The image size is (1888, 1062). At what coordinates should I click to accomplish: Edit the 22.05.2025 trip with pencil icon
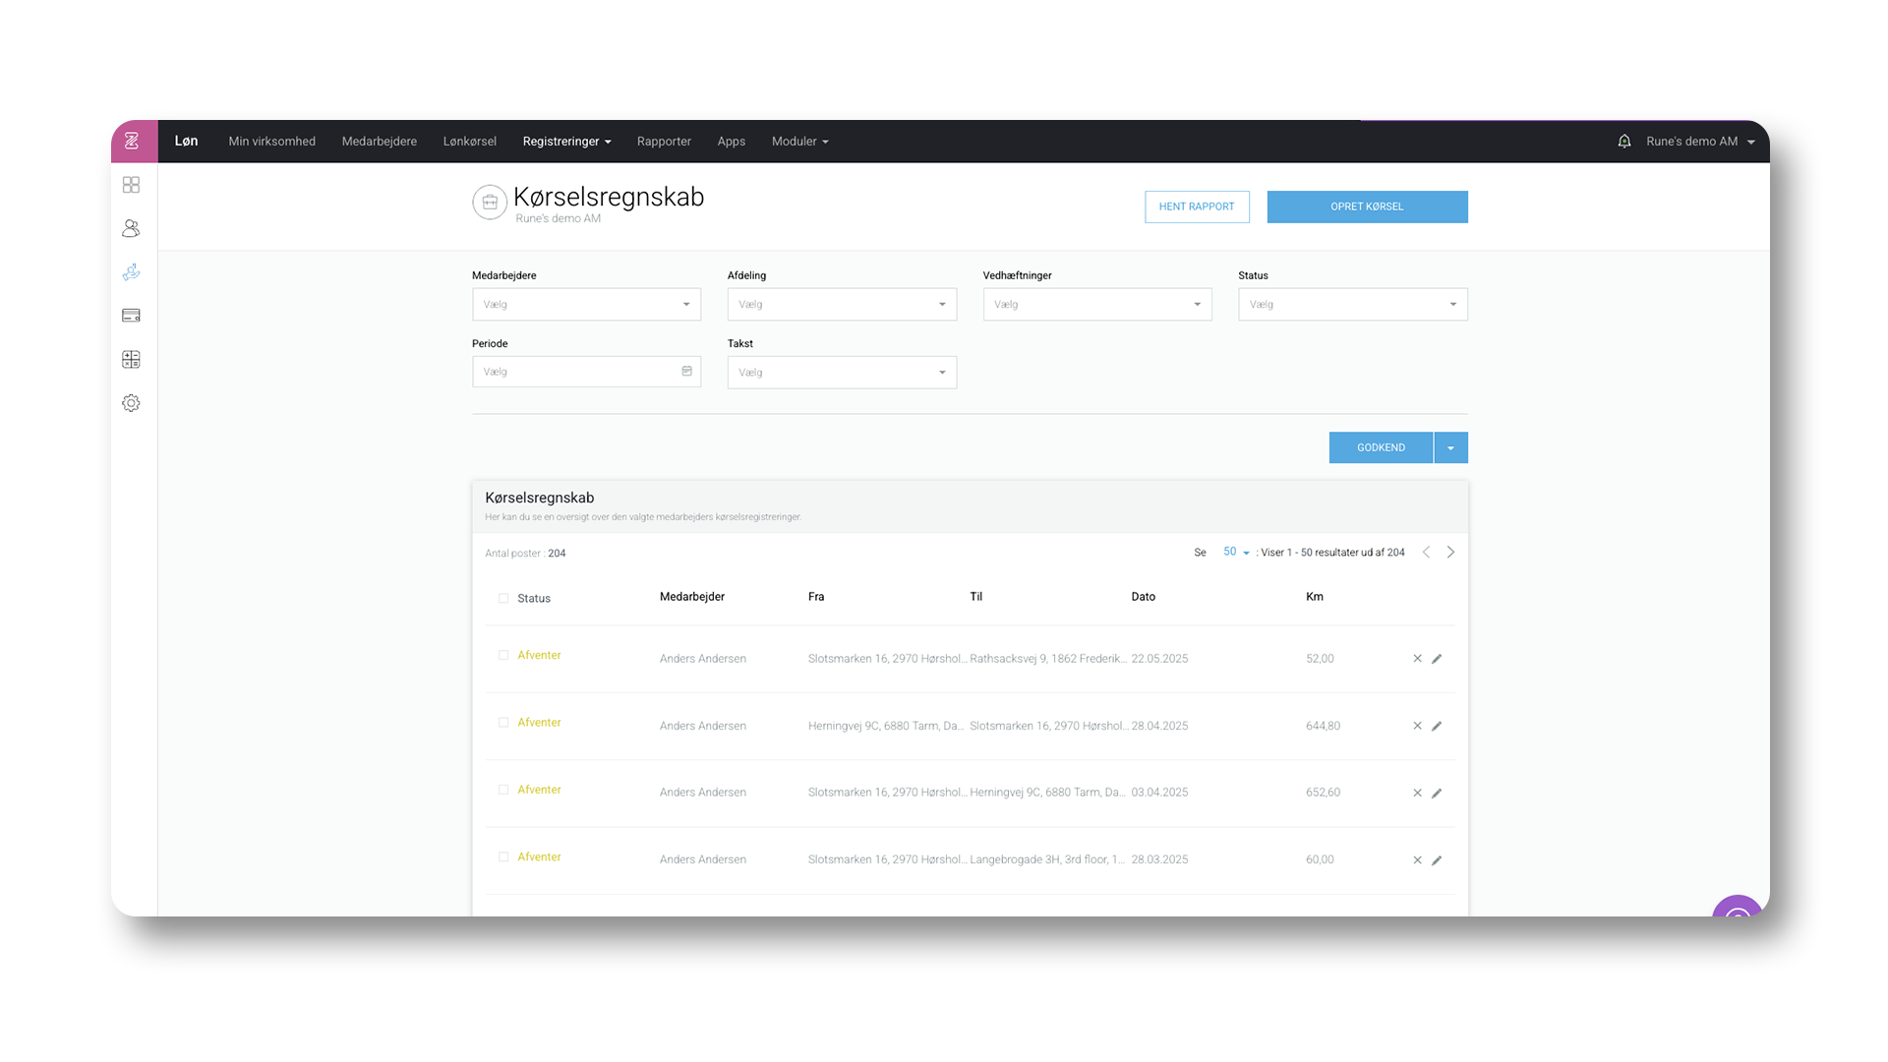pyautogui.click(x=1437, y=659)
